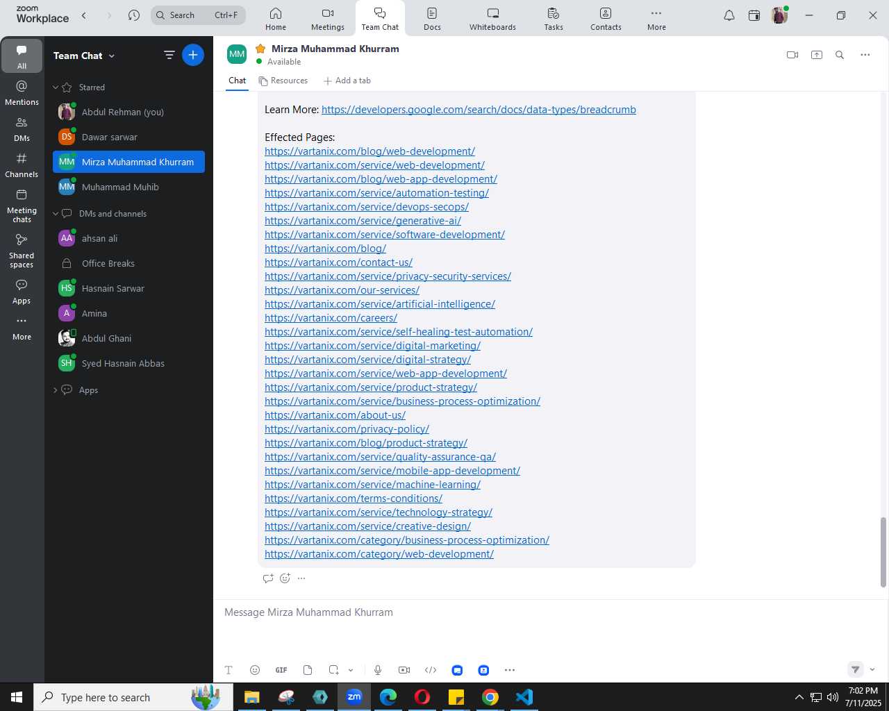
Task: Open Mentions in the sidebar
Action: (22, 93)
